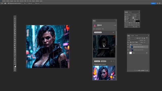Toggle the layer filter on/off switch
Image resolution: width=162 pixels, height=91 pixels.
tap(147, 38)
